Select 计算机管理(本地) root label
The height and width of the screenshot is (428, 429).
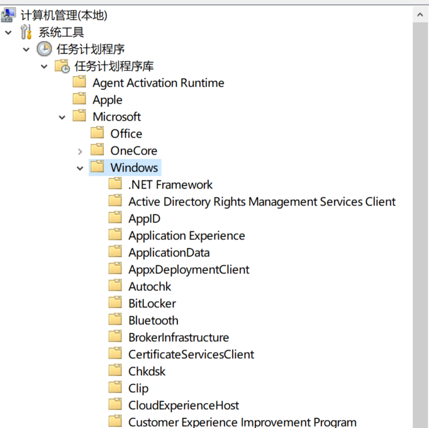(64, 15)
